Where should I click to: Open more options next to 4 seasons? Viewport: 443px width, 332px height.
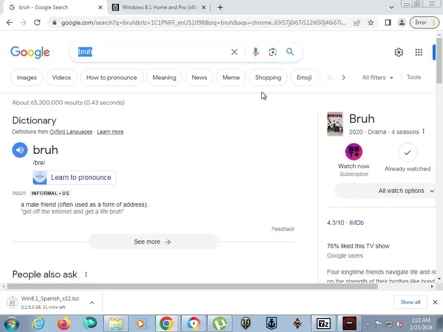coord(423,131)
